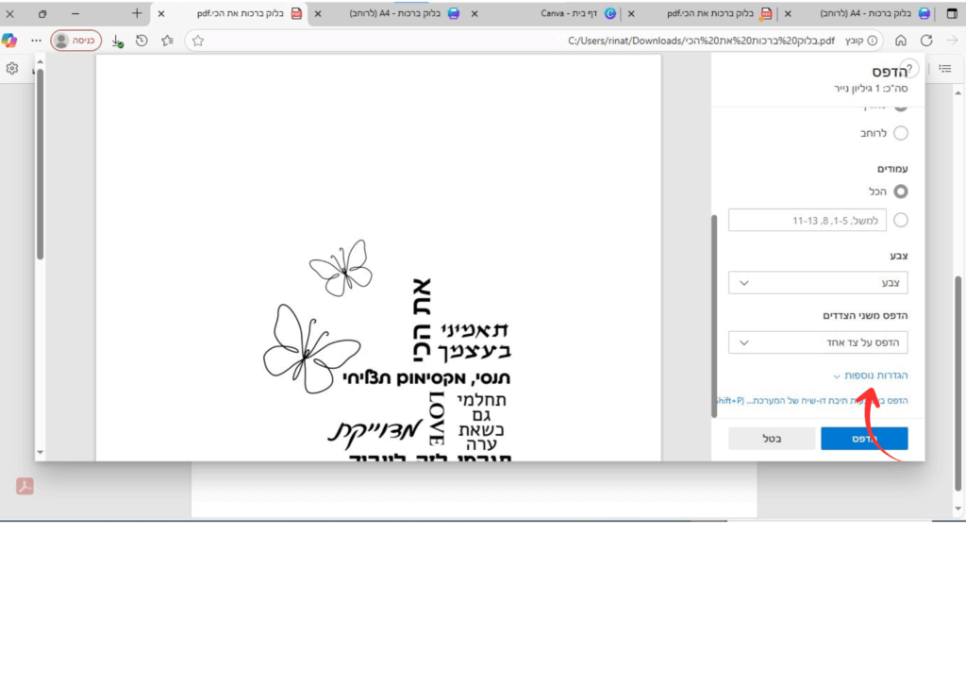
Task: Click the Copilot icon in the browser toolbar
Action: pos(10,41)
